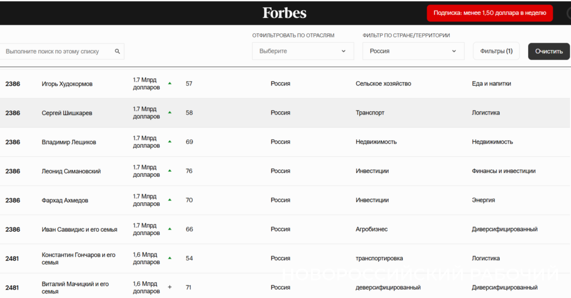Click the red subscription banner button

(x=490, y=13)
